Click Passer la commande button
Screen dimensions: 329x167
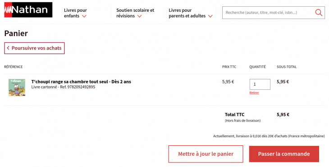tap(284, 154)
